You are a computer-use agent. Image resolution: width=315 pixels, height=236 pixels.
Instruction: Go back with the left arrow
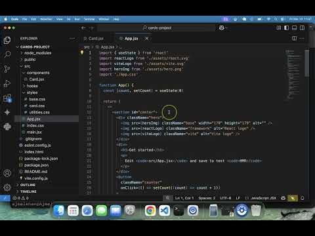(x=83, y=28)
